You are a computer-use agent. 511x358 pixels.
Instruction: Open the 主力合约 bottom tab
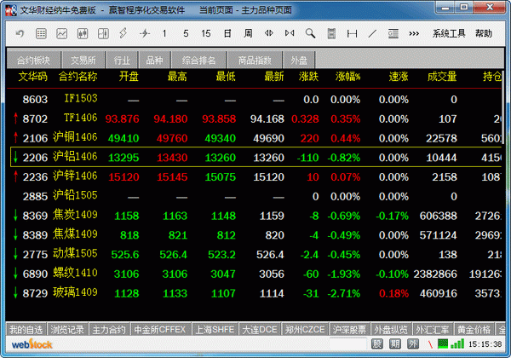click(109, 330)
